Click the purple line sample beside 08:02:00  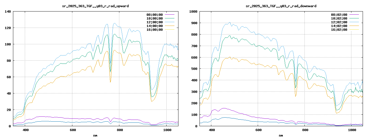point(354,14)
